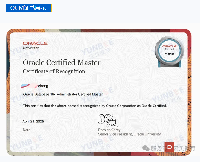Select the Oracle Certified Master badge
Screen dimensions: 200x162
click(x=170, y=50)
